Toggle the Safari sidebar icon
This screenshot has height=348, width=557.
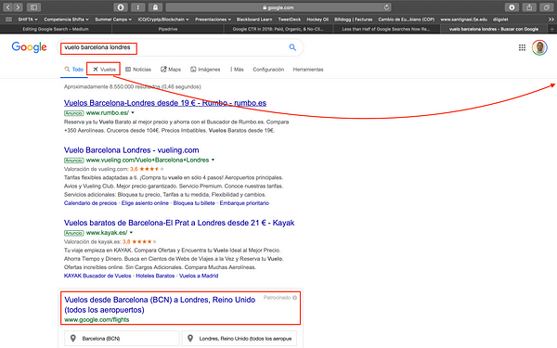(x=33, y=7)
